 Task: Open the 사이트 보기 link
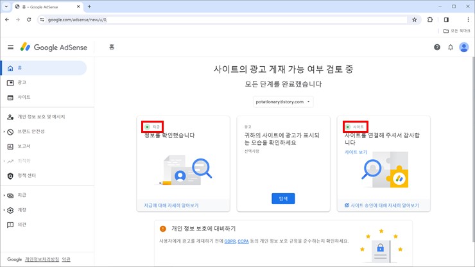pos(356,152)
